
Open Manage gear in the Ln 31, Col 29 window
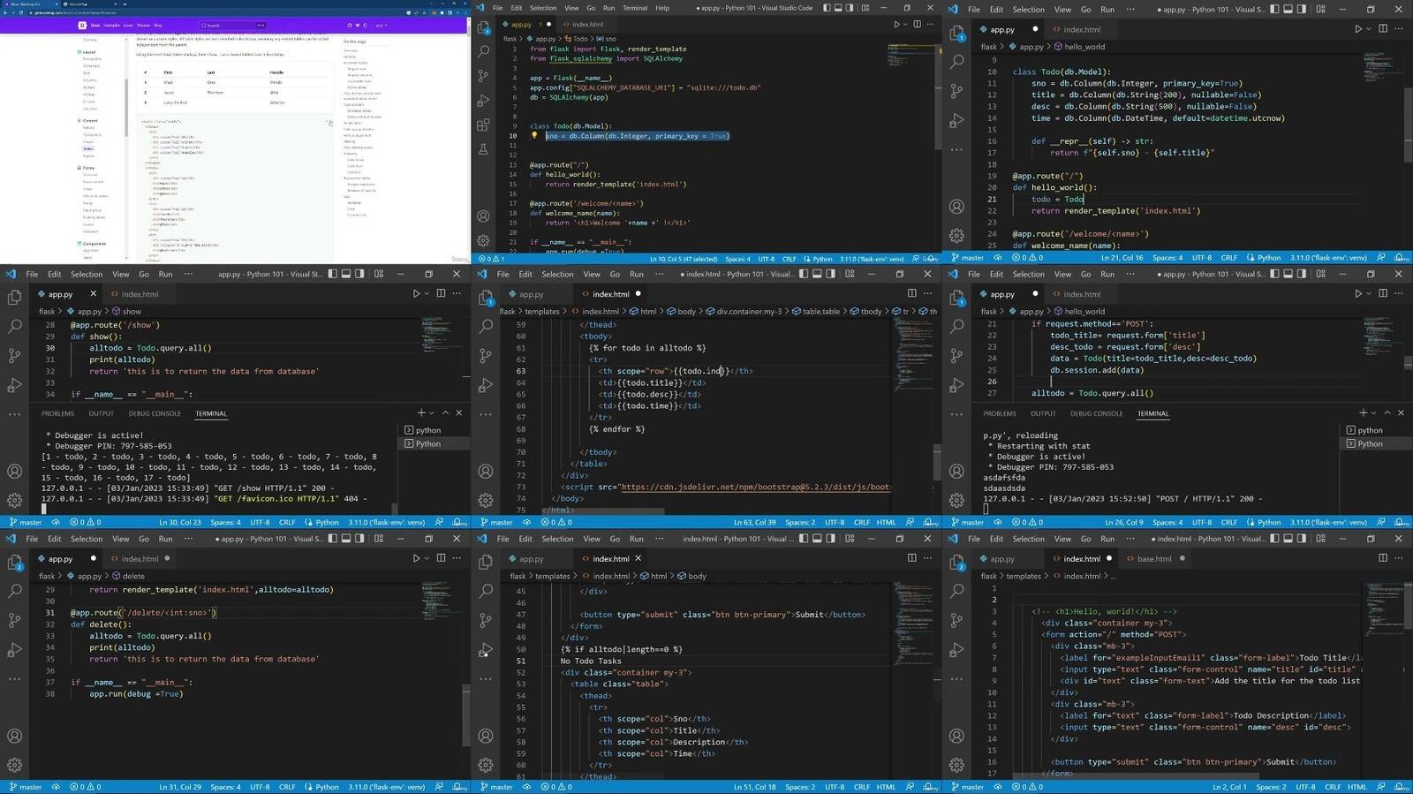14,765
